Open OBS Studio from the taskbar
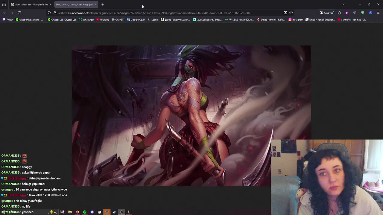The height and width of the screenshot is (215, 383). pyautogui.click(x=122, y=212)
